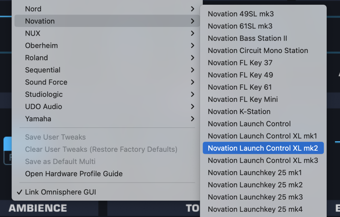
Task: Choose Novation Launchkey 25 mk1
Action: (x=255, y=173)
